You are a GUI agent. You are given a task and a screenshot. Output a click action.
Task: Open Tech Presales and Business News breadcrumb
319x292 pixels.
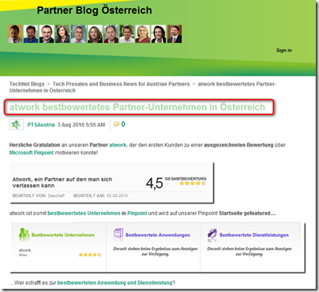[121, 84]
